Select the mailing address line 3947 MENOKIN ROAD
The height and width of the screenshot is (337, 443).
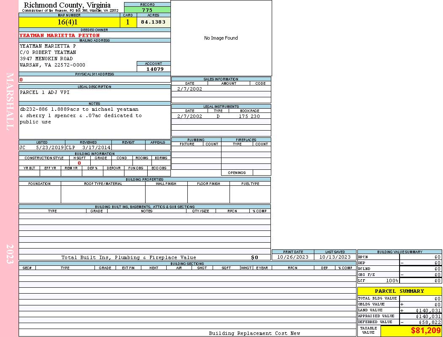pyautogui.click(x=46, y=59)
